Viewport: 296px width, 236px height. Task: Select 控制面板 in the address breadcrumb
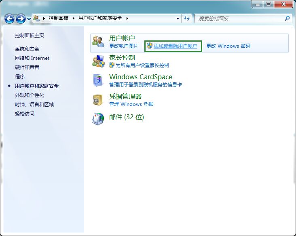59,18
